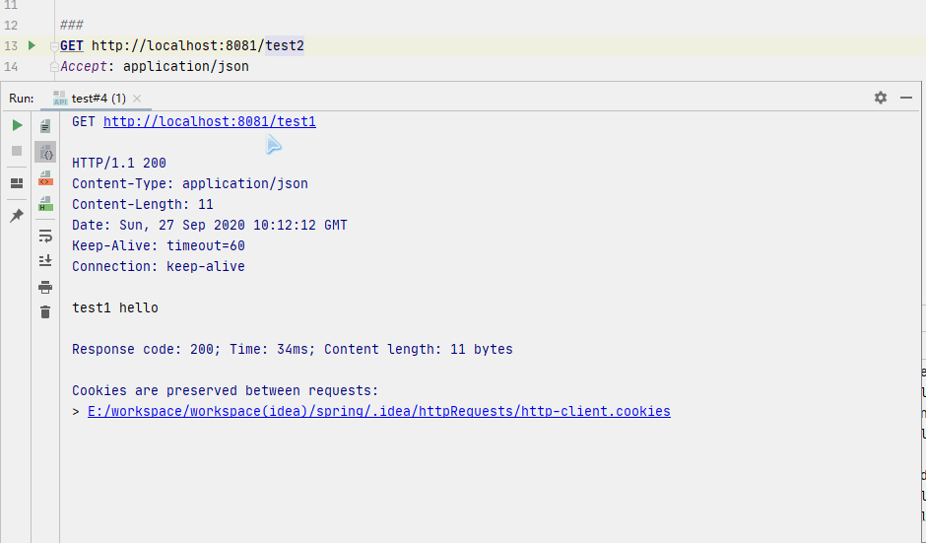Click the green Rerun button in Run panel
Viewport: 926px width, 543px height.
[x=17, y=125]
